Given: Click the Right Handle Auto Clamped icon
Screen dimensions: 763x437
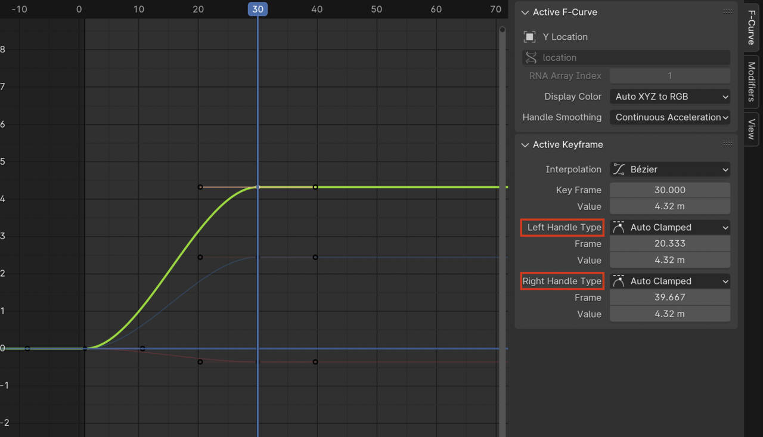Looking at the screenshot, I should pos(619,281).
